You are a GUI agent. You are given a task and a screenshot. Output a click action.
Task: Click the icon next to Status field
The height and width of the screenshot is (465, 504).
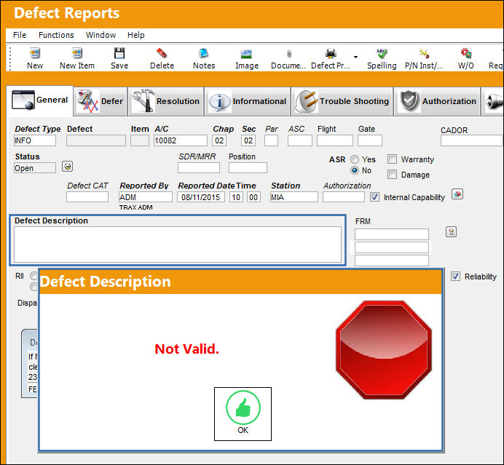[67, 167]
